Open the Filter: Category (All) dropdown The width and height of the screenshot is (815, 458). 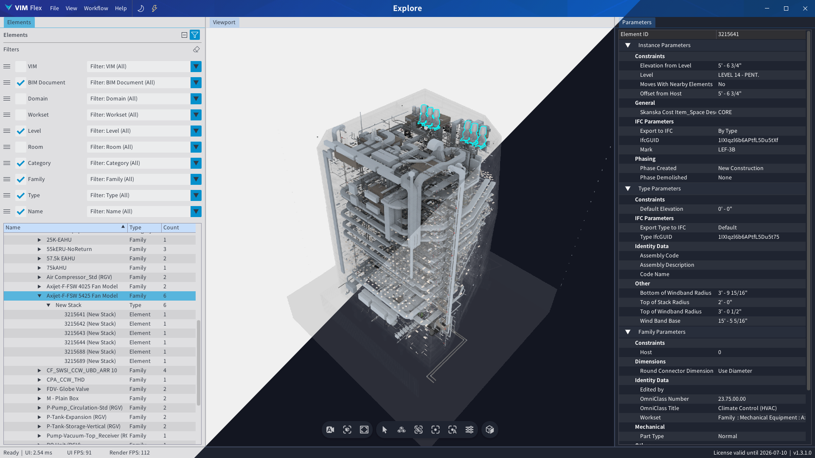click(x=196, y=163)
